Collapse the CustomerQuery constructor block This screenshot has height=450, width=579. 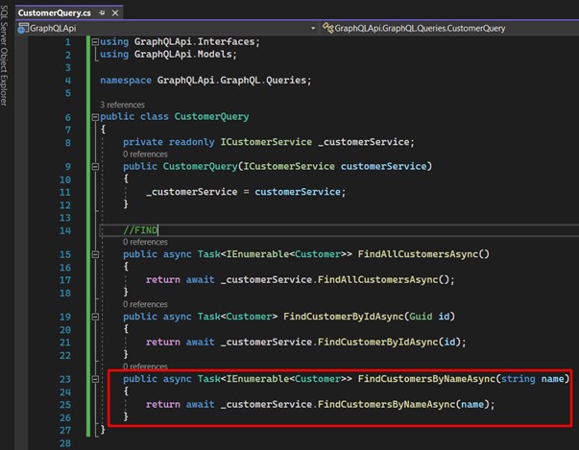(94, 166)
